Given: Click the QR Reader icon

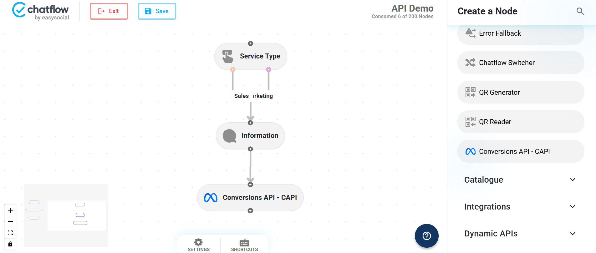Looking at the screenshot, I should (470, 122).
